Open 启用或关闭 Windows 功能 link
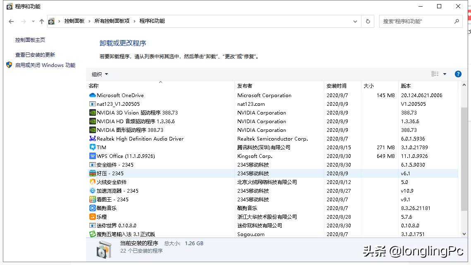Image resolution: width=471 pixels, height=265 pixels. 44,65
